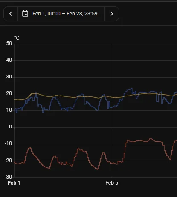The height and width of the screenshot is (197, 177).
Task: Click the 20 y-axis value
Action: pyautogui.click(x=9, y=93)
